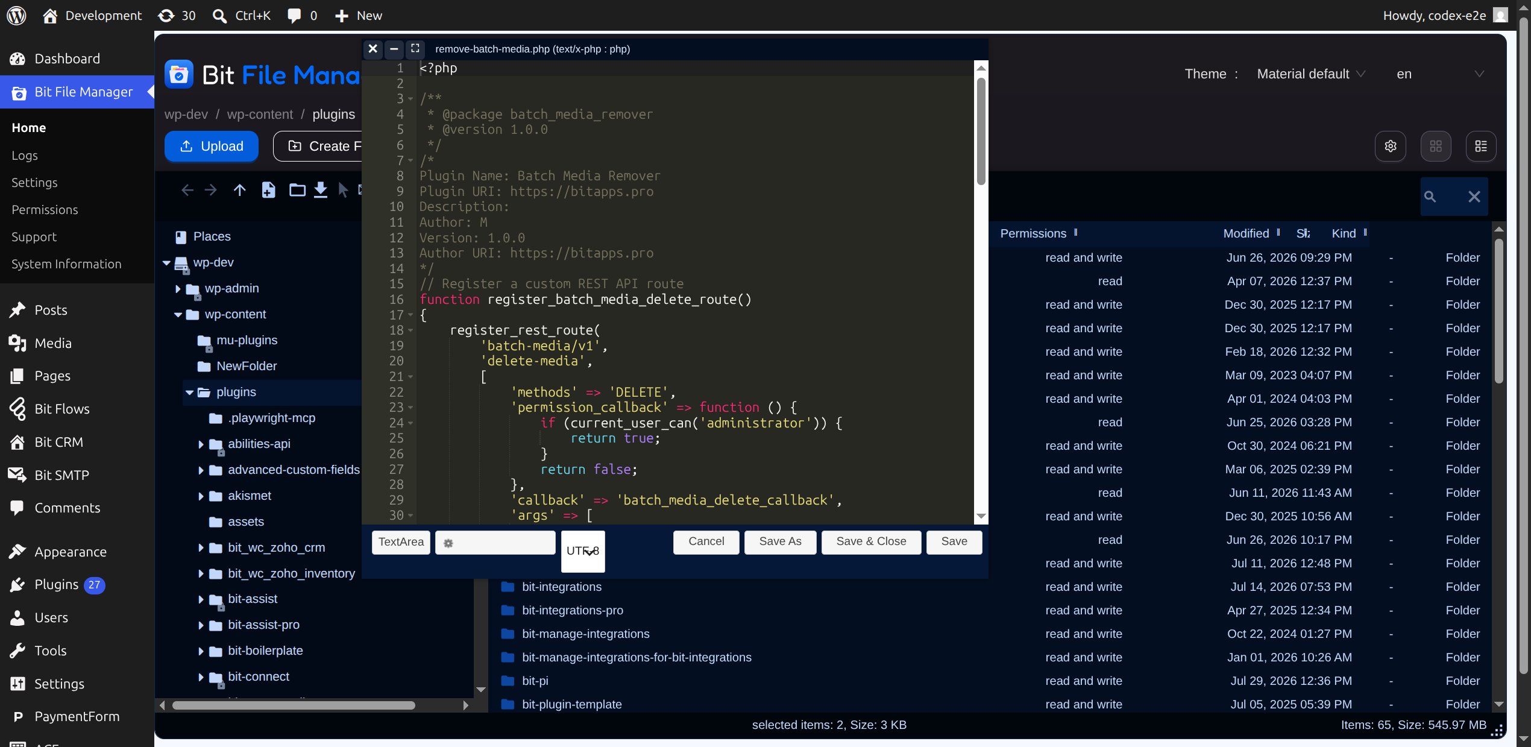The image size is (1531, 747).
Task: Fold code block at line 30
Action: point(410,515)
